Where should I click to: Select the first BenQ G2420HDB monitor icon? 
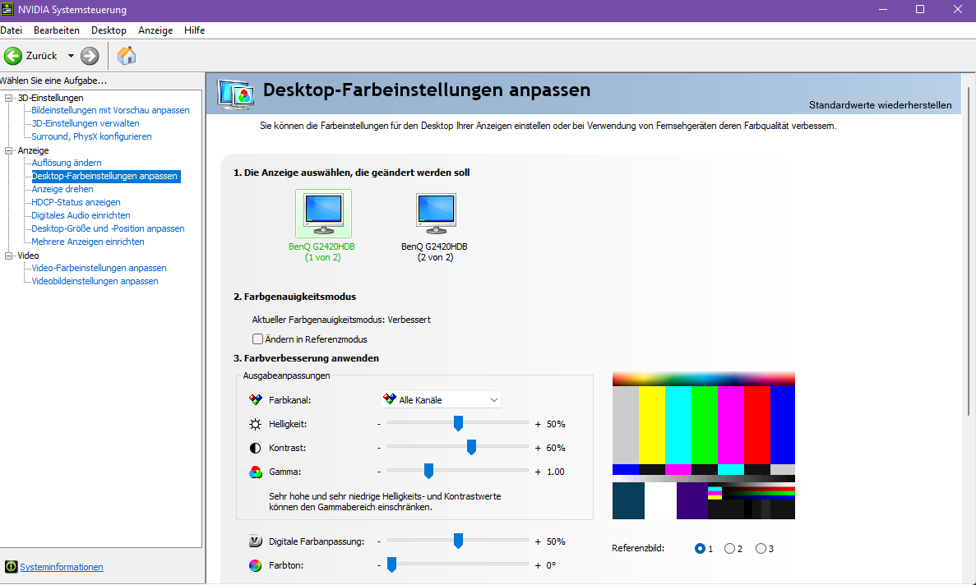(x=323, y=214)
